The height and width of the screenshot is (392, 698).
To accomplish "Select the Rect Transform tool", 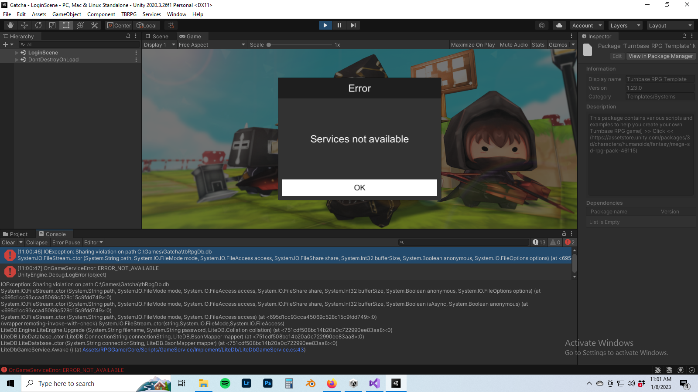I will [66, 25].
